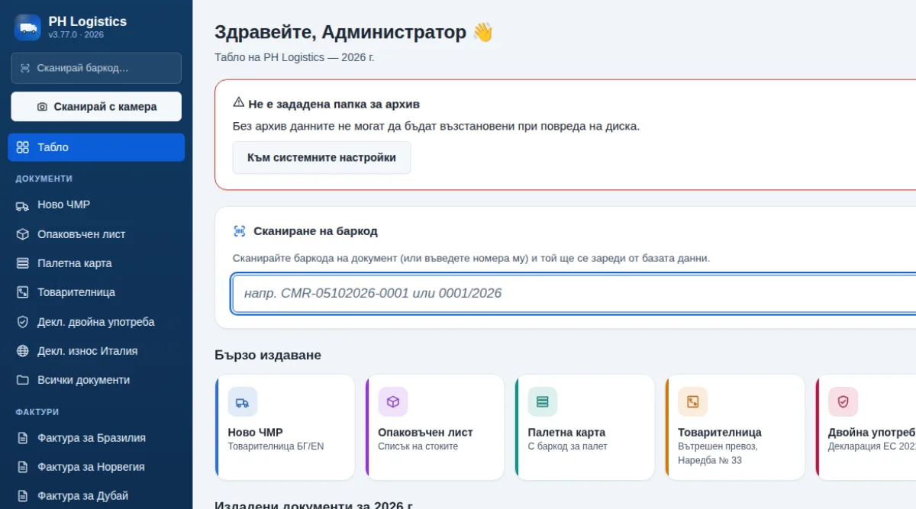This screenshot has height=509, width=916.
Task: Click the purple box icon on Опаковъчен лист card
Action: coord(393,402)
